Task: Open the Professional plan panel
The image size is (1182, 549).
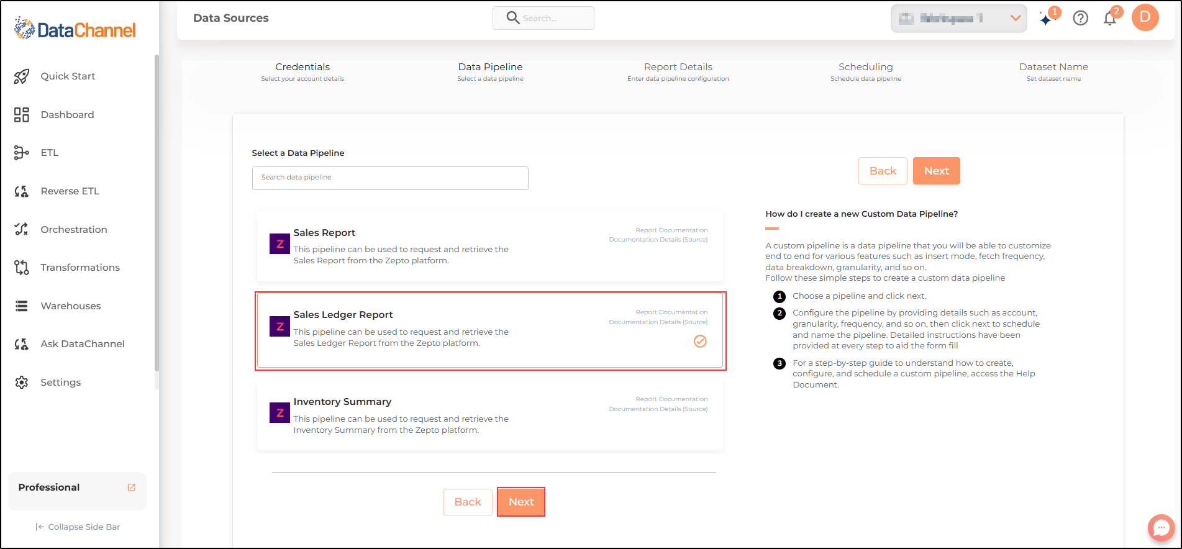Action: (77, 491)
